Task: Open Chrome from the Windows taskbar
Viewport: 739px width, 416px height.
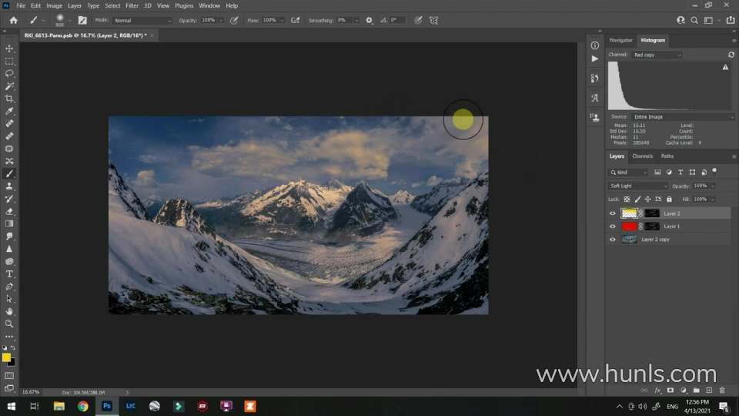Action: click(82, 406)
